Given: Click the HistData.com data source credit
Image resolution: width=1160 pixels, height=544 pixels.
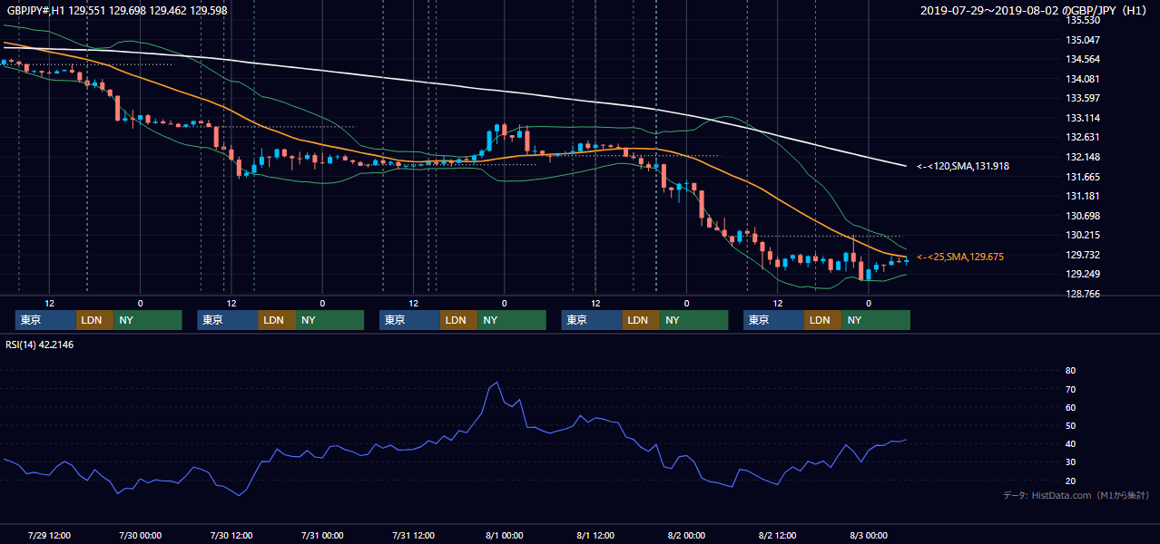Looking at the screenshot, I should coord(1076,496).
